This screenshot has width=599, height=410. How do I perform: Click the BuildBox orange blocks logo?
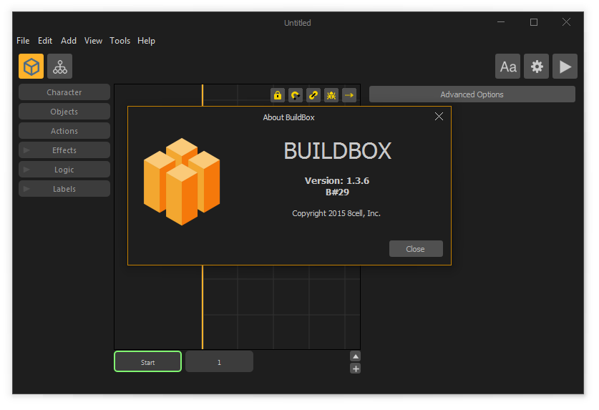182,182
